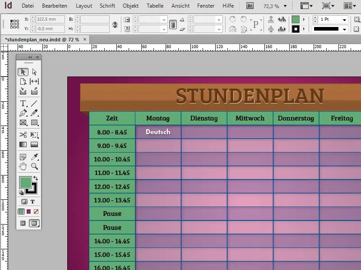Image resolution: width=361 pixels, height=270 pixels.
Task: Click the green fill swatch in toolbox
Action: [25, 183]
